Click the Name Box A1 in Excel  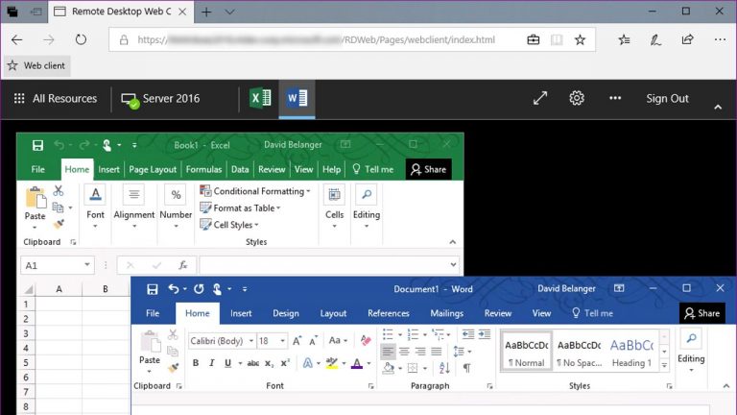coord(58,265)
